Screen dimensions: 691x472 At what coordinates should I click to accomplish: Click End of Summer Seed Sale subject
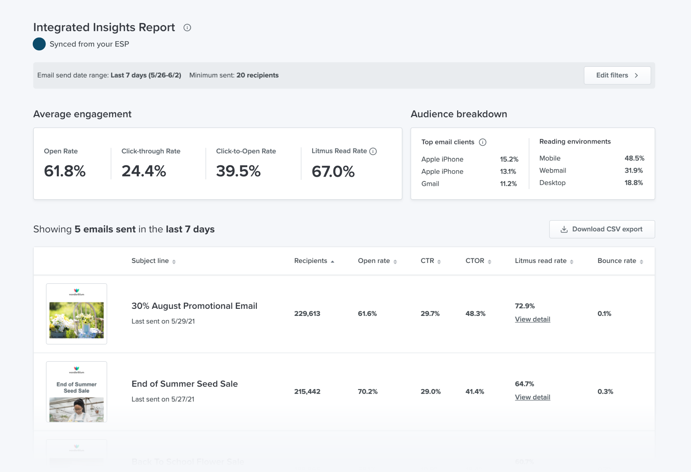click(185, 384)
